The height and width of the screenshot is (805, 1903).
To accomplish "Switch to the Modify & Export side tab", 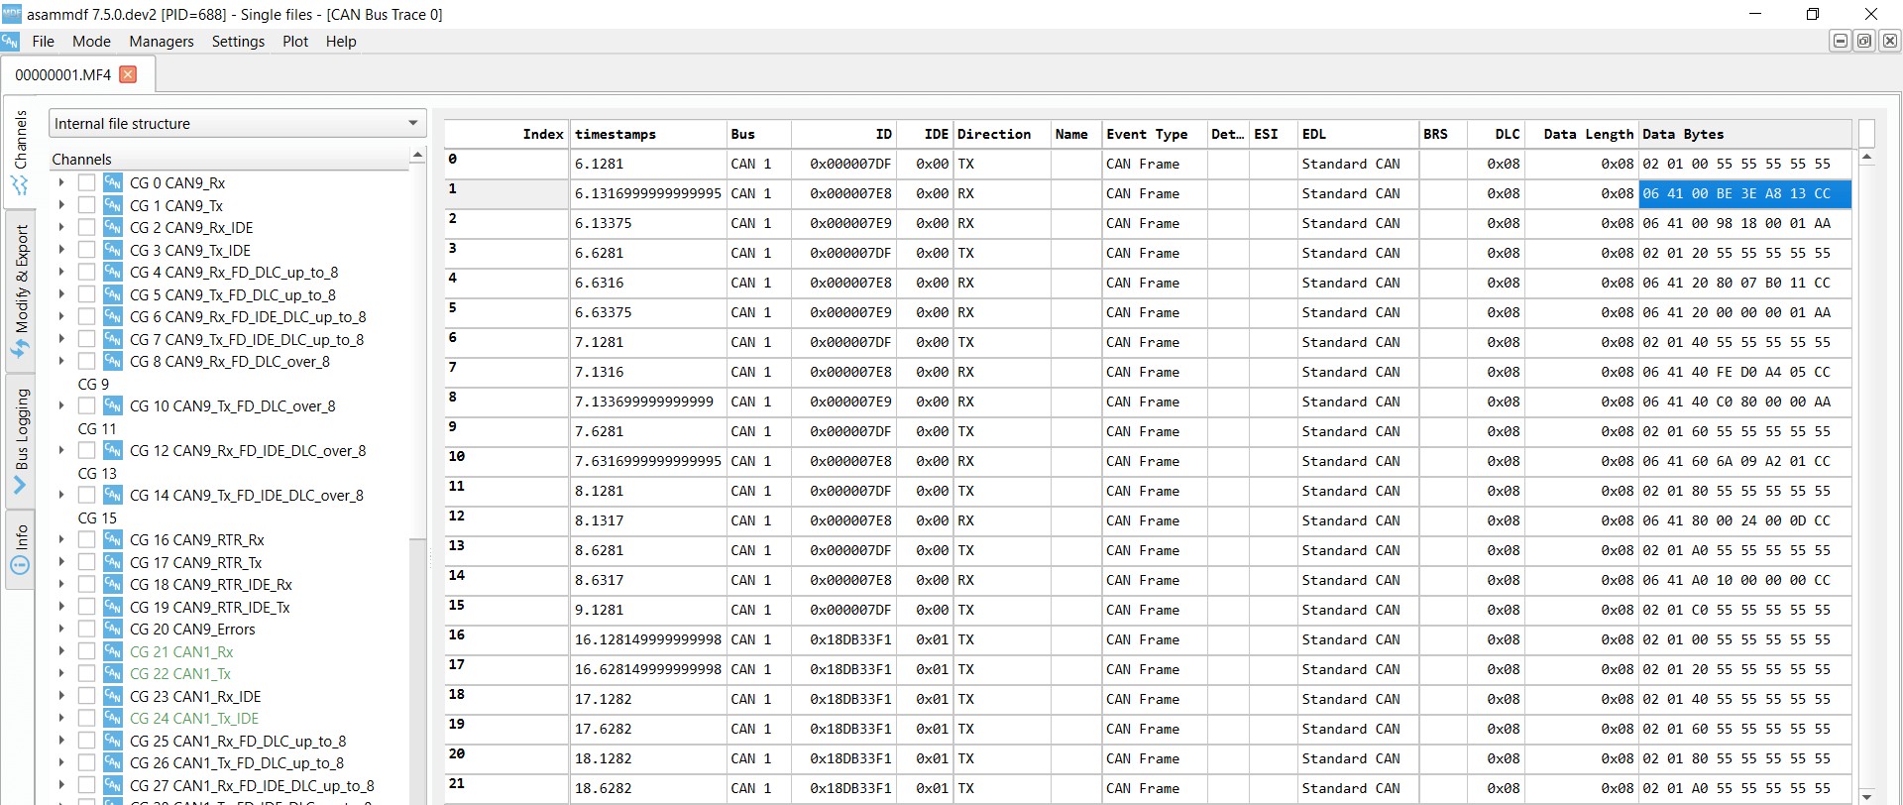I will (20, 291).
